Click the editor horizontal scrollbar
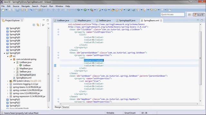 tap(129, 104)
